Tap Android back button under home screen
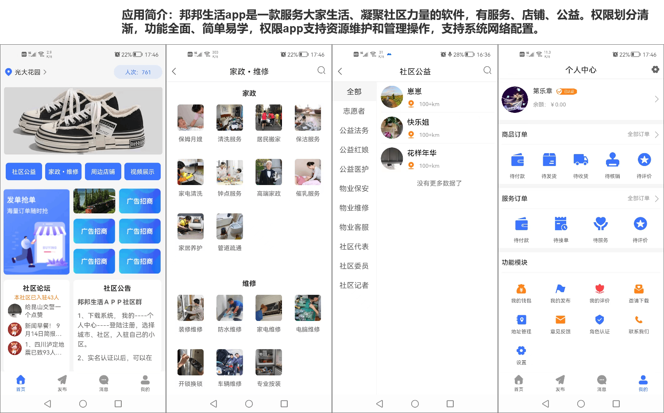This screenshot has width=664, height=413. (48, 404)
